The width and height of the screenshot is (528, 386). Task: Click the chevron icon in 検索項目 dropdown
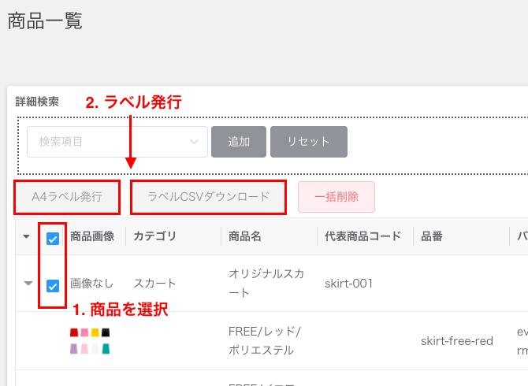click(194, 142)
